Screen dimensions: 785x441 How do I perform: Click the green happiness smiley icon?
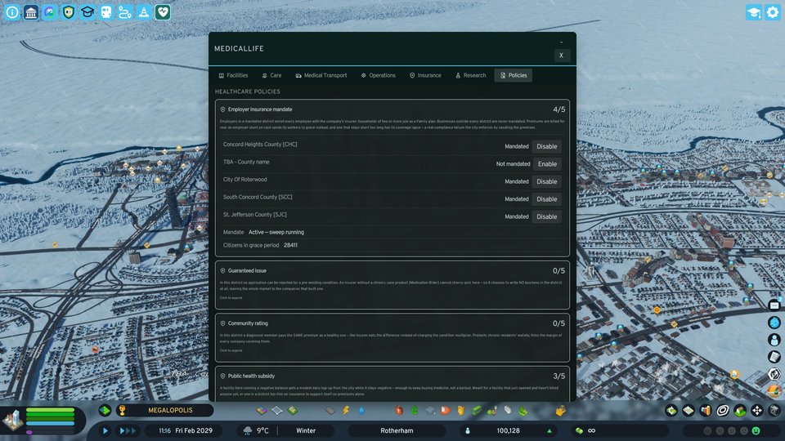click(x=756, y=430)
